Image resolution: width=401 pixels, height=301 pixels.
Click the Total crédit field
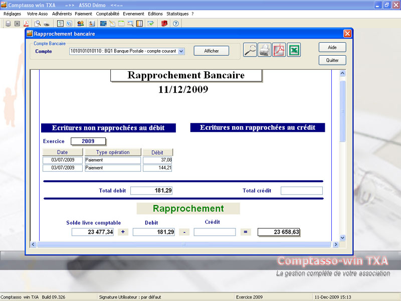coord(301,191)
